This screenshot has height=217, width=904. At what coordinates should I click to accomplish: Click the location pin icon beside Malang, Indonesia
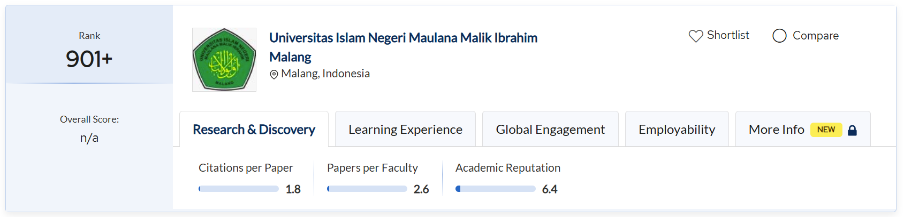point(274,74)
